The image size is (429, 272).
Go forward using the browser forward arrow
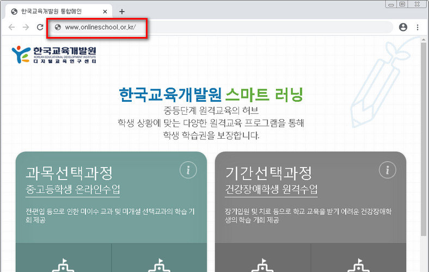26,27
